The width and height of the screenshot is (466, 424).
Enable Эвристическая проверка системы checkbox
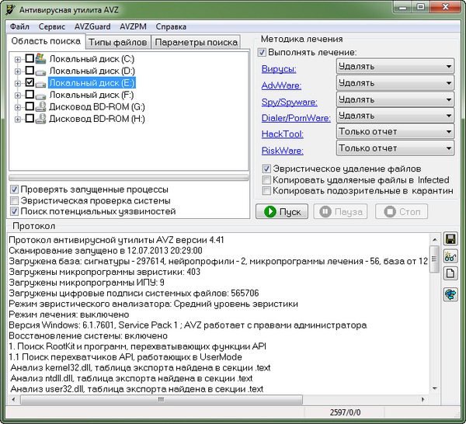point(15,200)
